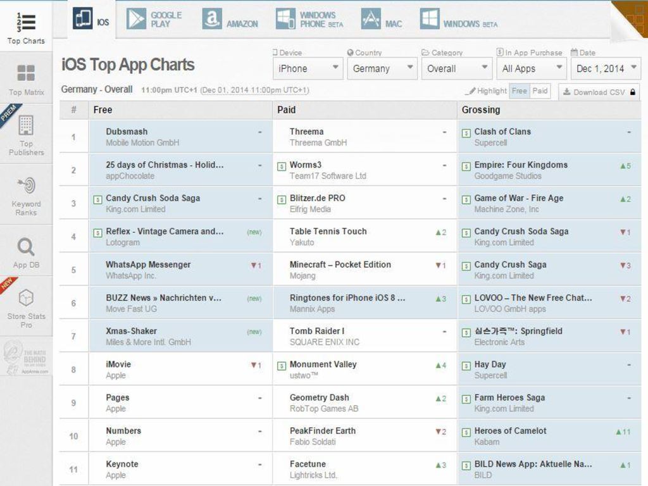648x486 pixels.
Task: Open the Facetune app link
Action: 308,464
